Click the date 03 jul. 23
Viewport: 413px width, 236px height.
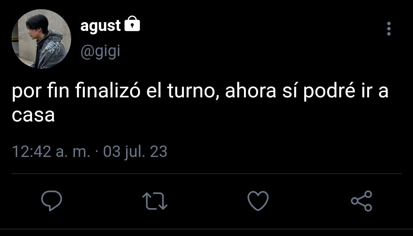[135, 152]
